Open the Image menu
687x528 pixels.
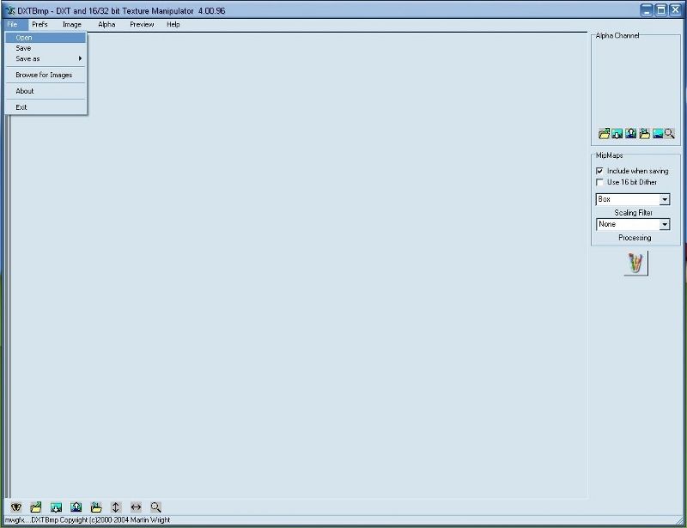coord(72,25)
